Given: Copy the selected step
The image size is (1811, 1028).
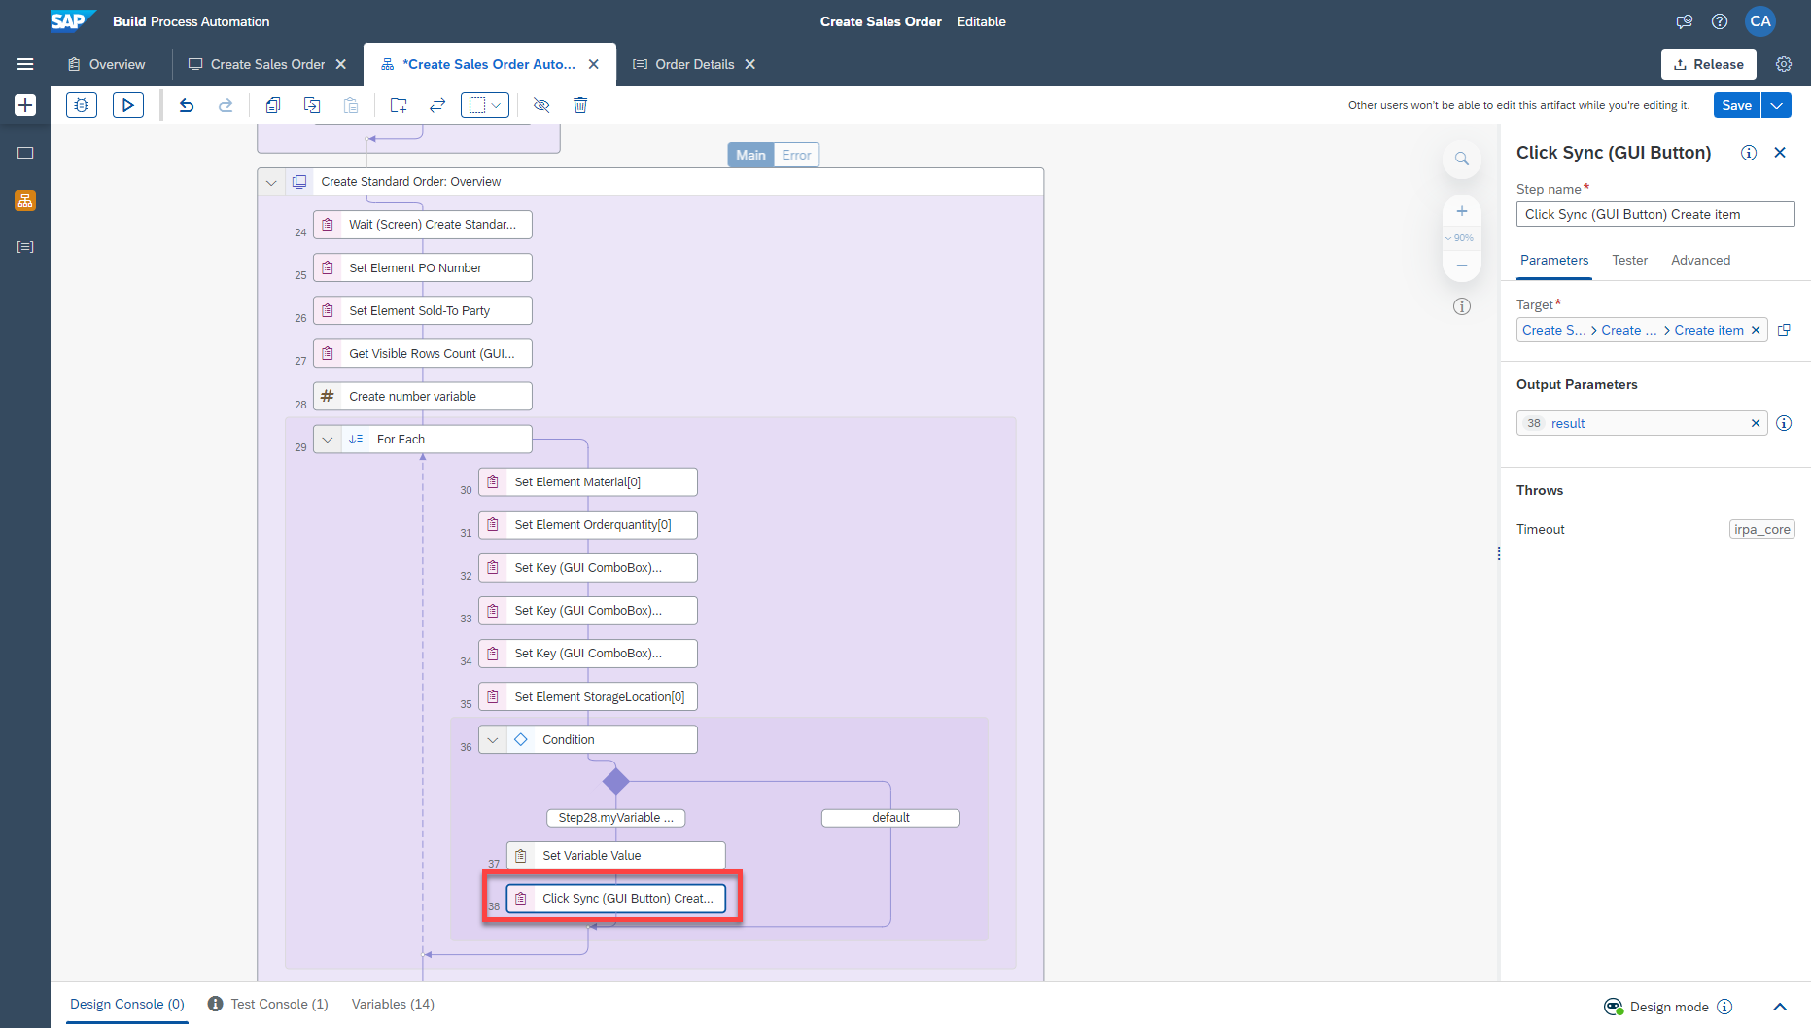Looking at the screenshot, I should (273, 105).
